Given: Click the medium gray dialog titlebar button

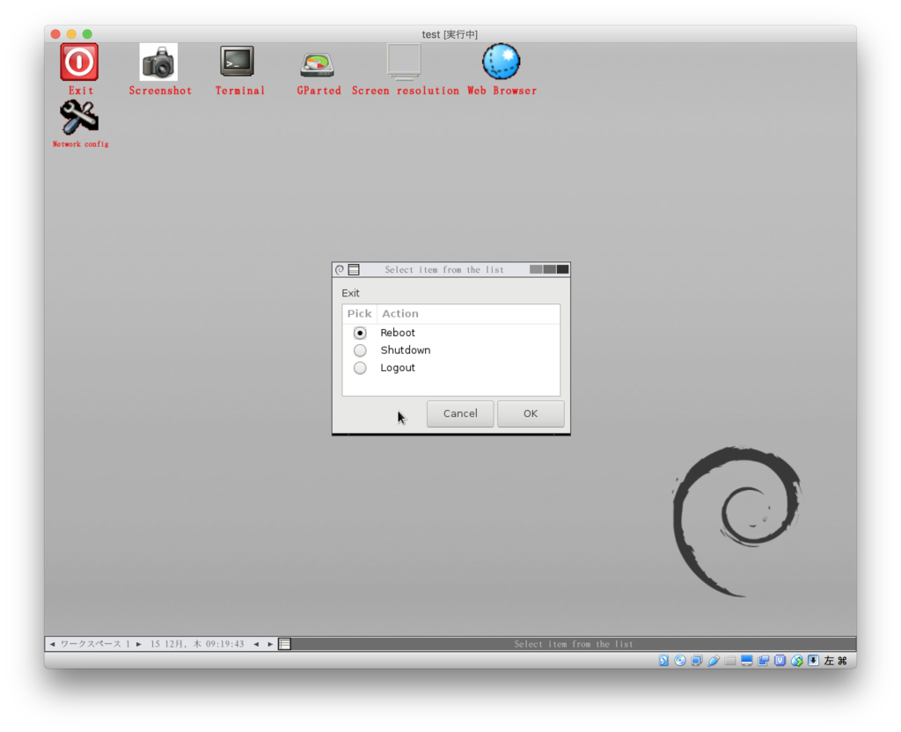Looking at the screenshot, I should click(x=549, y=269).
